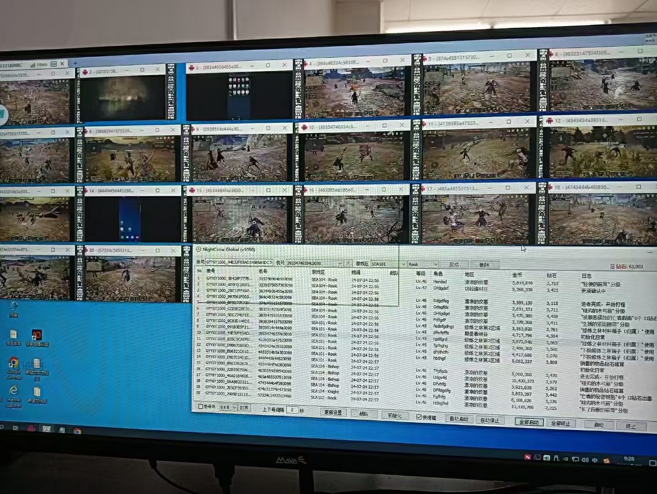Click the 启动 button
Image resolution: width=657 pixels, height=494 pixels.
[599, 424]
